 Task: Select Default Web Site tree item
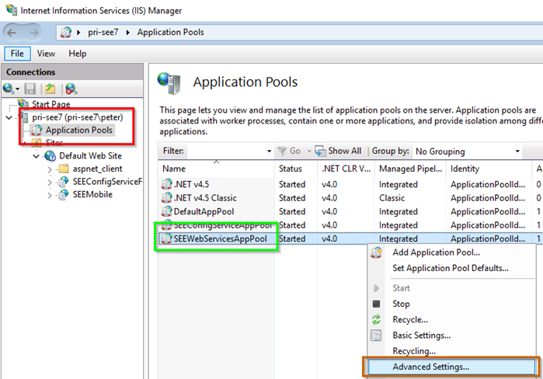[x=90, y=156]
